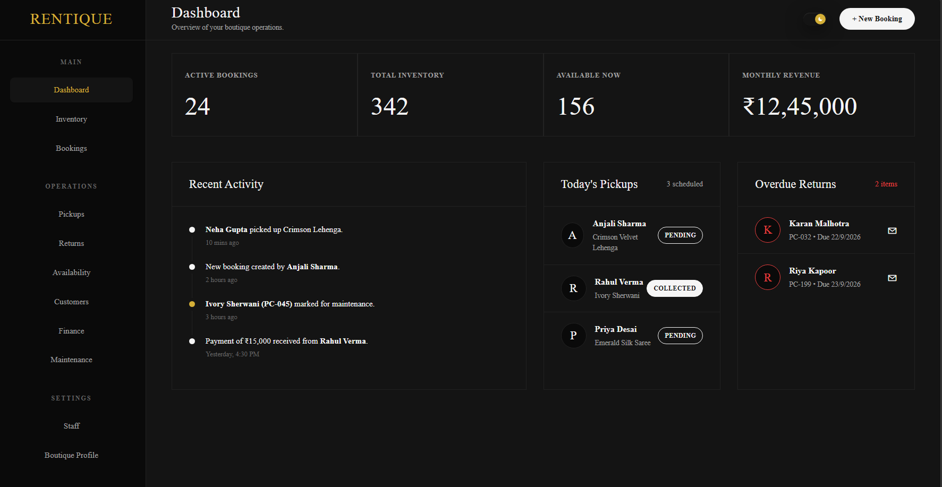Click Anjali Sharma's avatar in Today's Pickups
Image resolution: width=942 pixels, height=487 pixels.
572,235
